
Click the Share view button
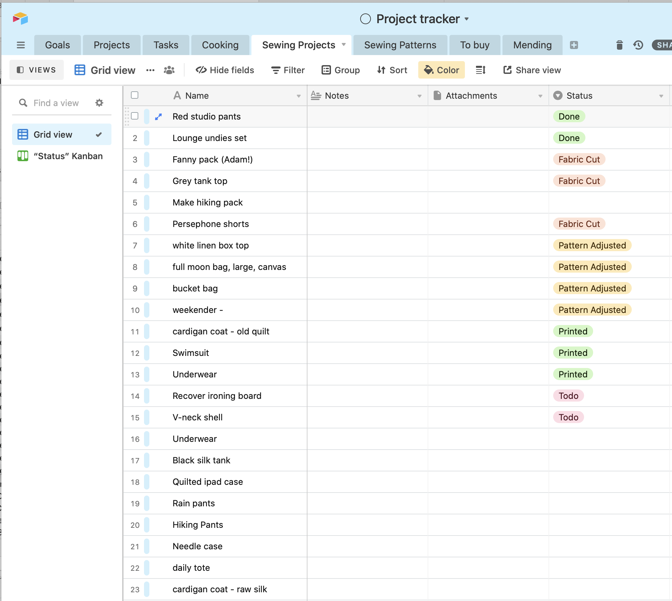pos(532,70)
